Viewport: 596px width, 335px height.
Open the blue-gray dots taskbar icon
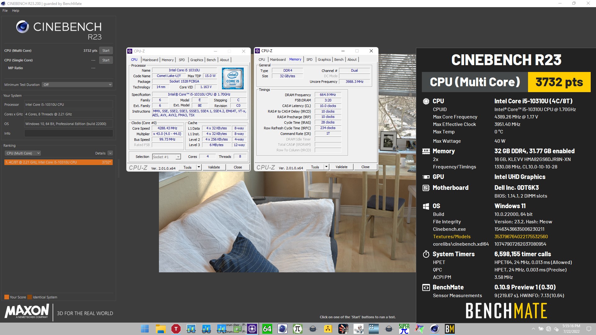click(373, 329)
